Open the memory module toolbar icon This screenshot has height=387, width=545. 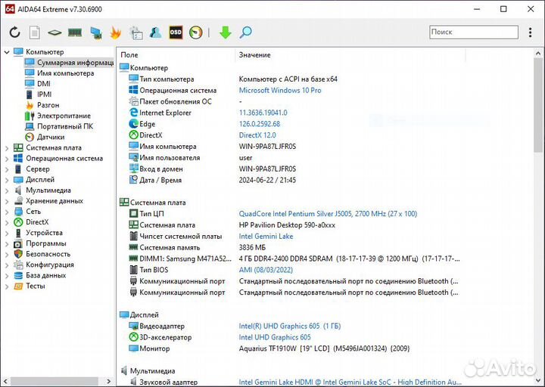[x=75, y=33]
